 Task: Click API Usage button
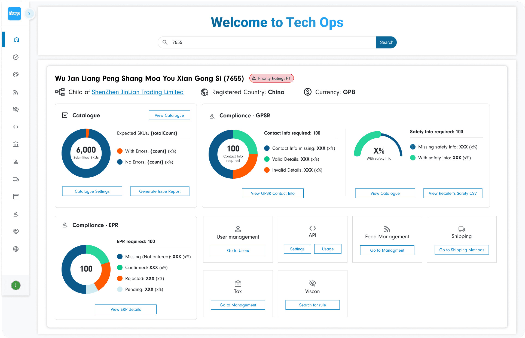pos(328,249)
